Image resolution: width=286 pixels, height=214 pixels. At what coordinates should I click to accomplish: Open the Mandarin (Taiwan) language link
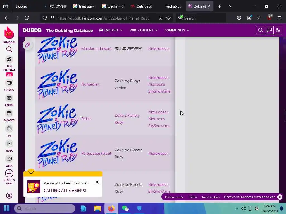(x=96, y=48)
